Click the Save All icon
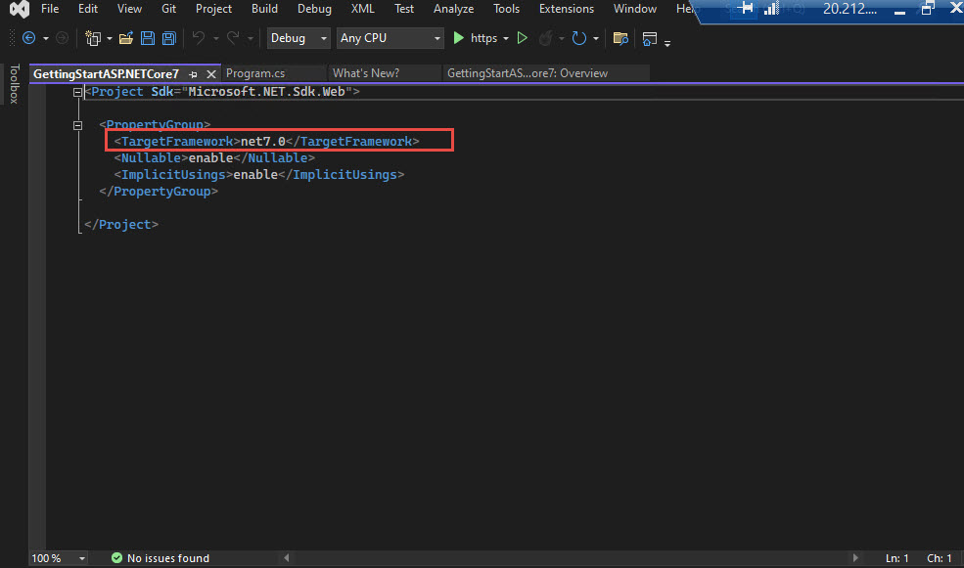Image resolution: width=964 pixels, height=568 pixels. (x=169, y=38)
